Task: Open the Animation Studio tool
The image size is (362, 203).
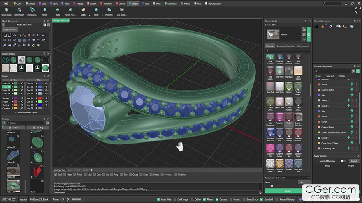Action: [x=32, y=11]
